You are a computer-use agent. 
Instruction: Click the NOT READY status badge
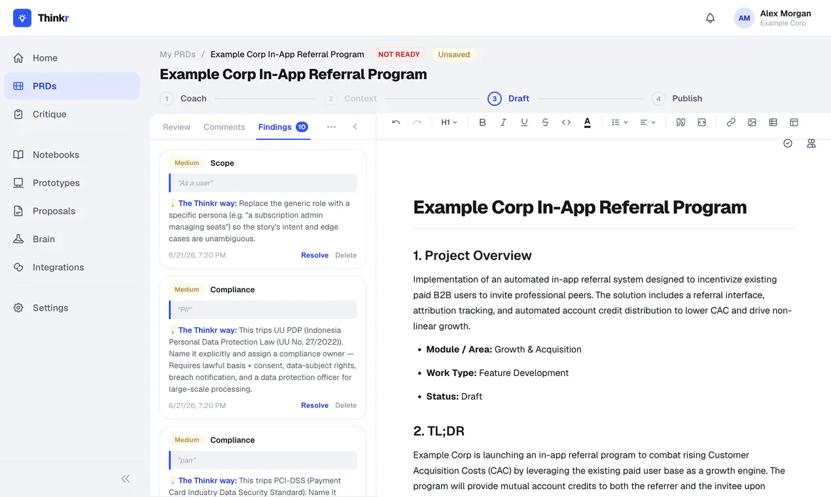(399, 54)
